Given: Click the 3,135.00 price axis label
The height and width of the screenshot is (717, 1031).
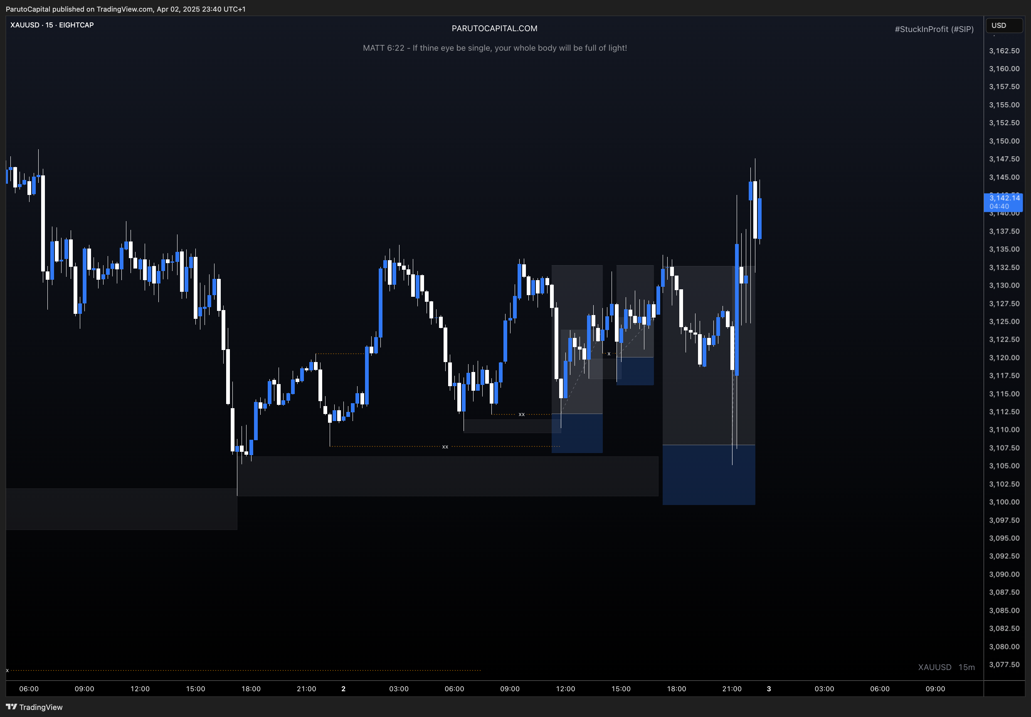Looking at the screenshot, I should [1004, 249].
